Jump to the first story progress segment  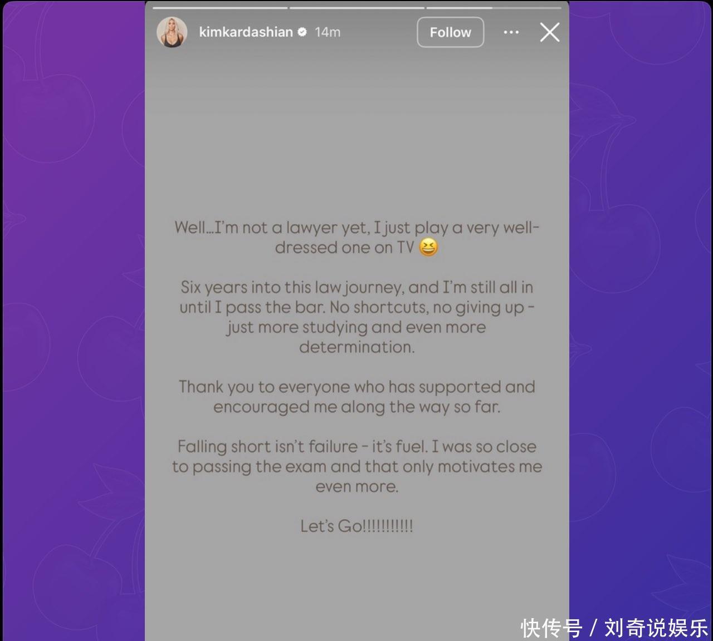(x=220, y=8)
